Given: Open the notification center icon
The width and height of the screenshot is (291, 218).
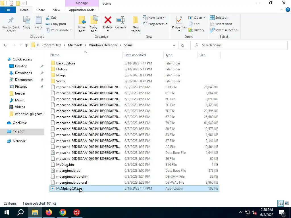Looking at the screenshot, I should pos(282,213).
